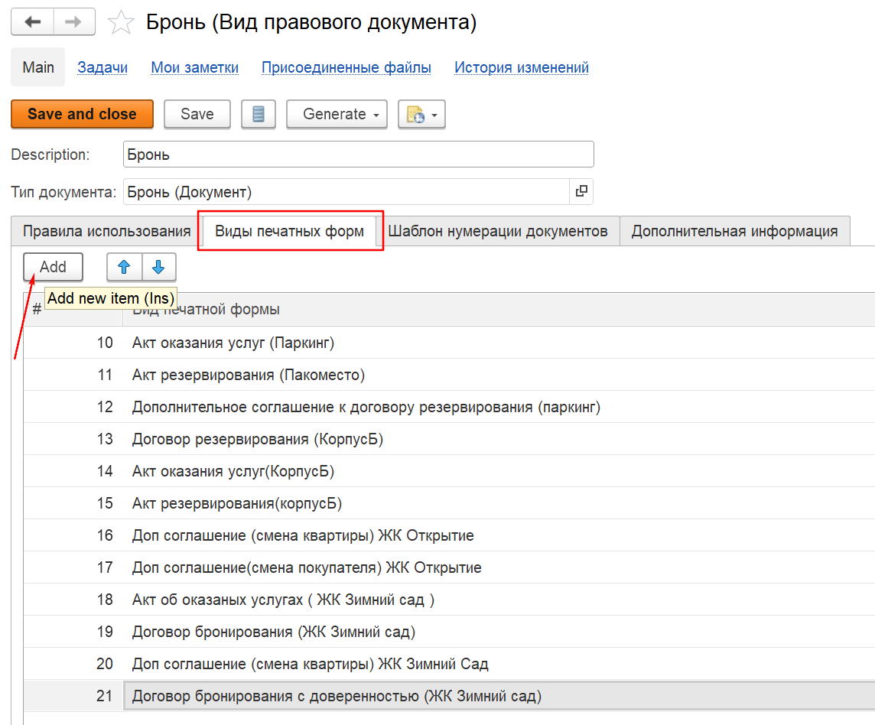Go to История изменений link
The height and width of the screenshot is (725, 875).
coord(521,67)
